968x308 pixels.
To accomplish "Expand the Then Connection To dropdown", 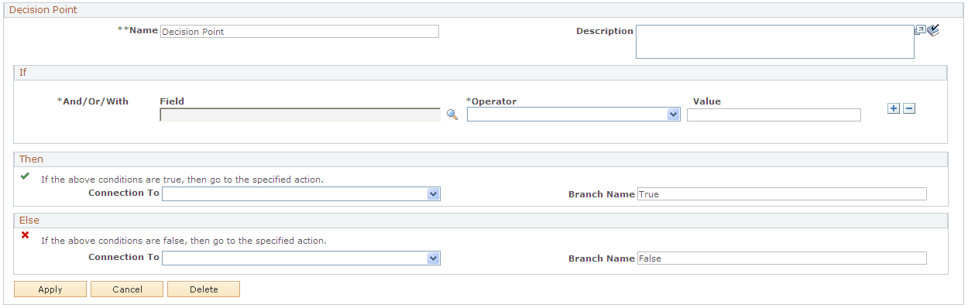I will pyautogui.click(x=301, y=194).
